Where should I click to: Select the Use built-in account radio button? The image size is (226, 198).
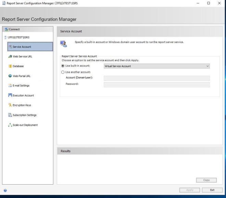click(x=63, y=66)
